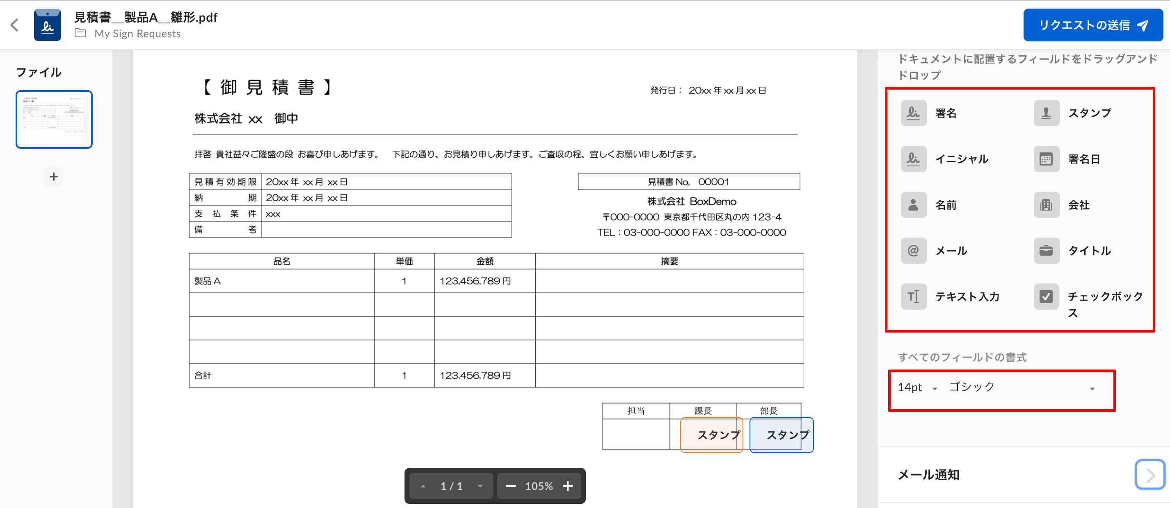Select the first page thumbnail
The width and height of the screenshot is (1170, 508).
54,119
